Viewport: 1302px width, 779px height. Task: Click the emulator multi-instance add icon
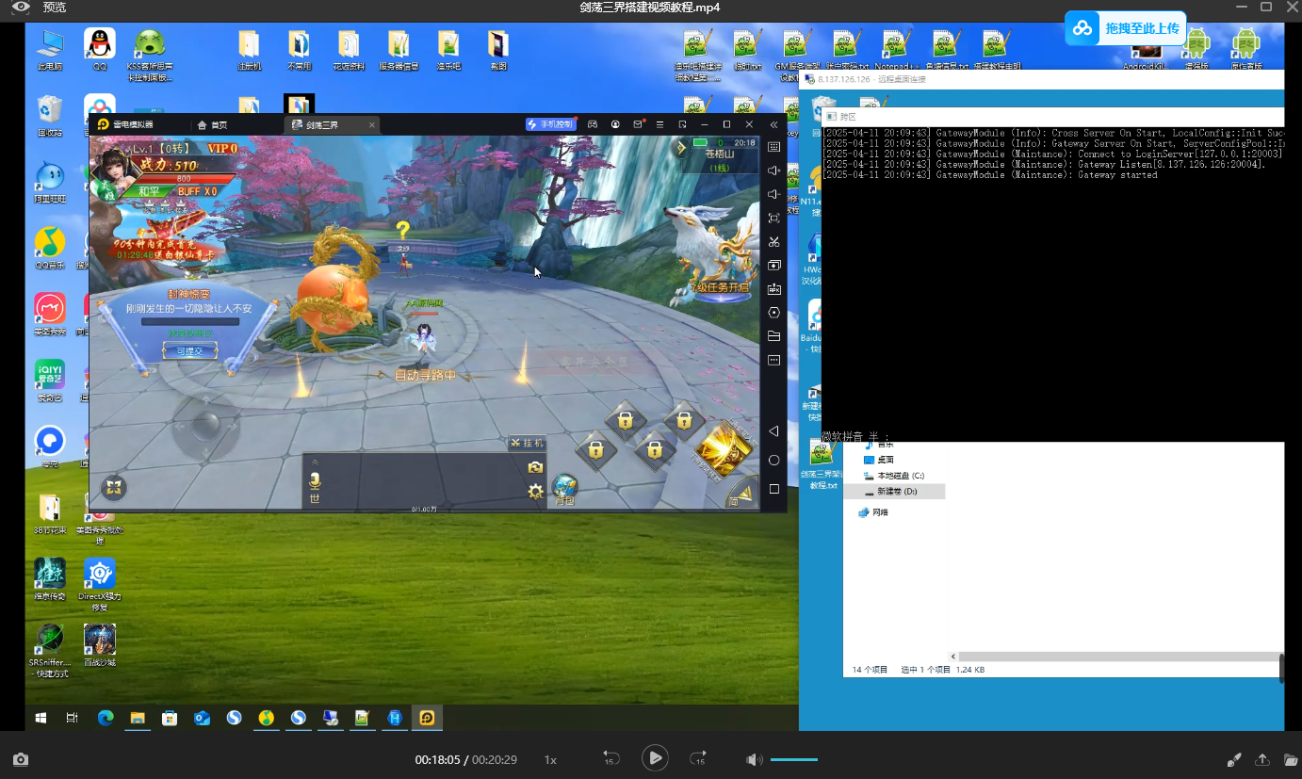coord(773,266)
